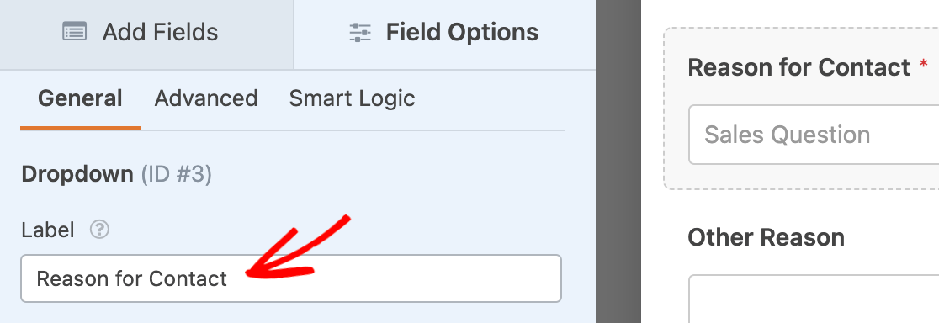Image resolution: width=939 pixels, height=323 pixels.
Task: Click the red required asterisk
Action: click(923, 65)
